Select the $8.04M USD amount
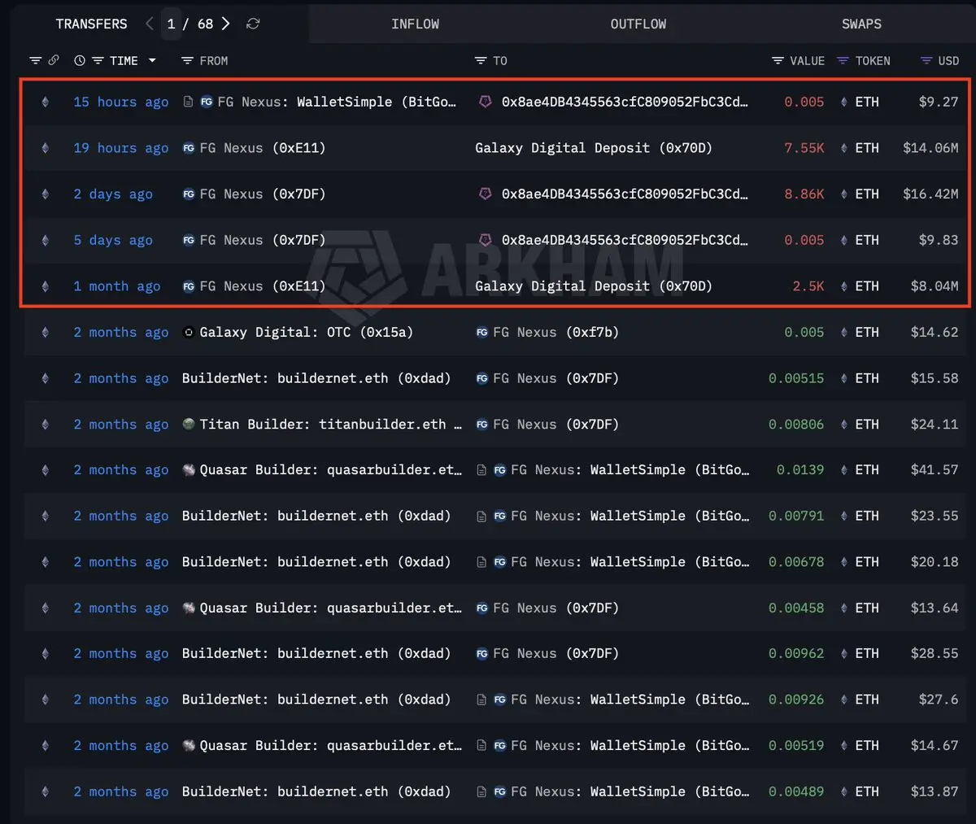This screenshot has width=976, height=824. tap(935, 286)
